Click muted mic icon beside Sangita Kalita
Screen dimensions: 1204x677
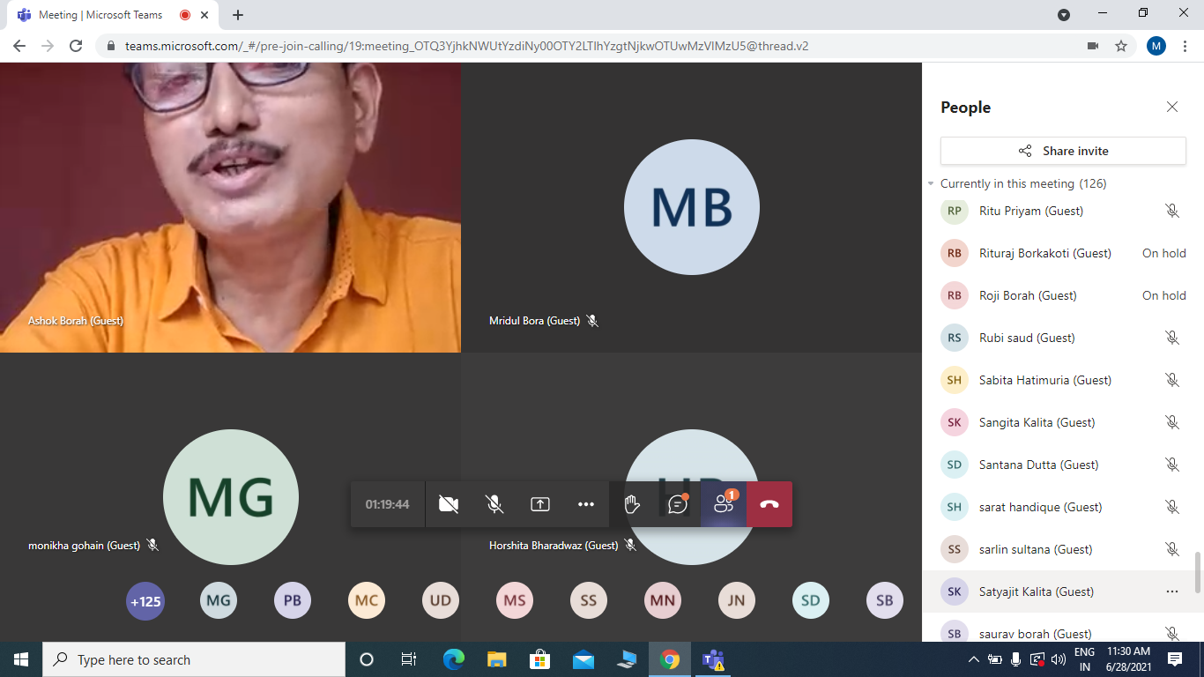pos(1172,422)
